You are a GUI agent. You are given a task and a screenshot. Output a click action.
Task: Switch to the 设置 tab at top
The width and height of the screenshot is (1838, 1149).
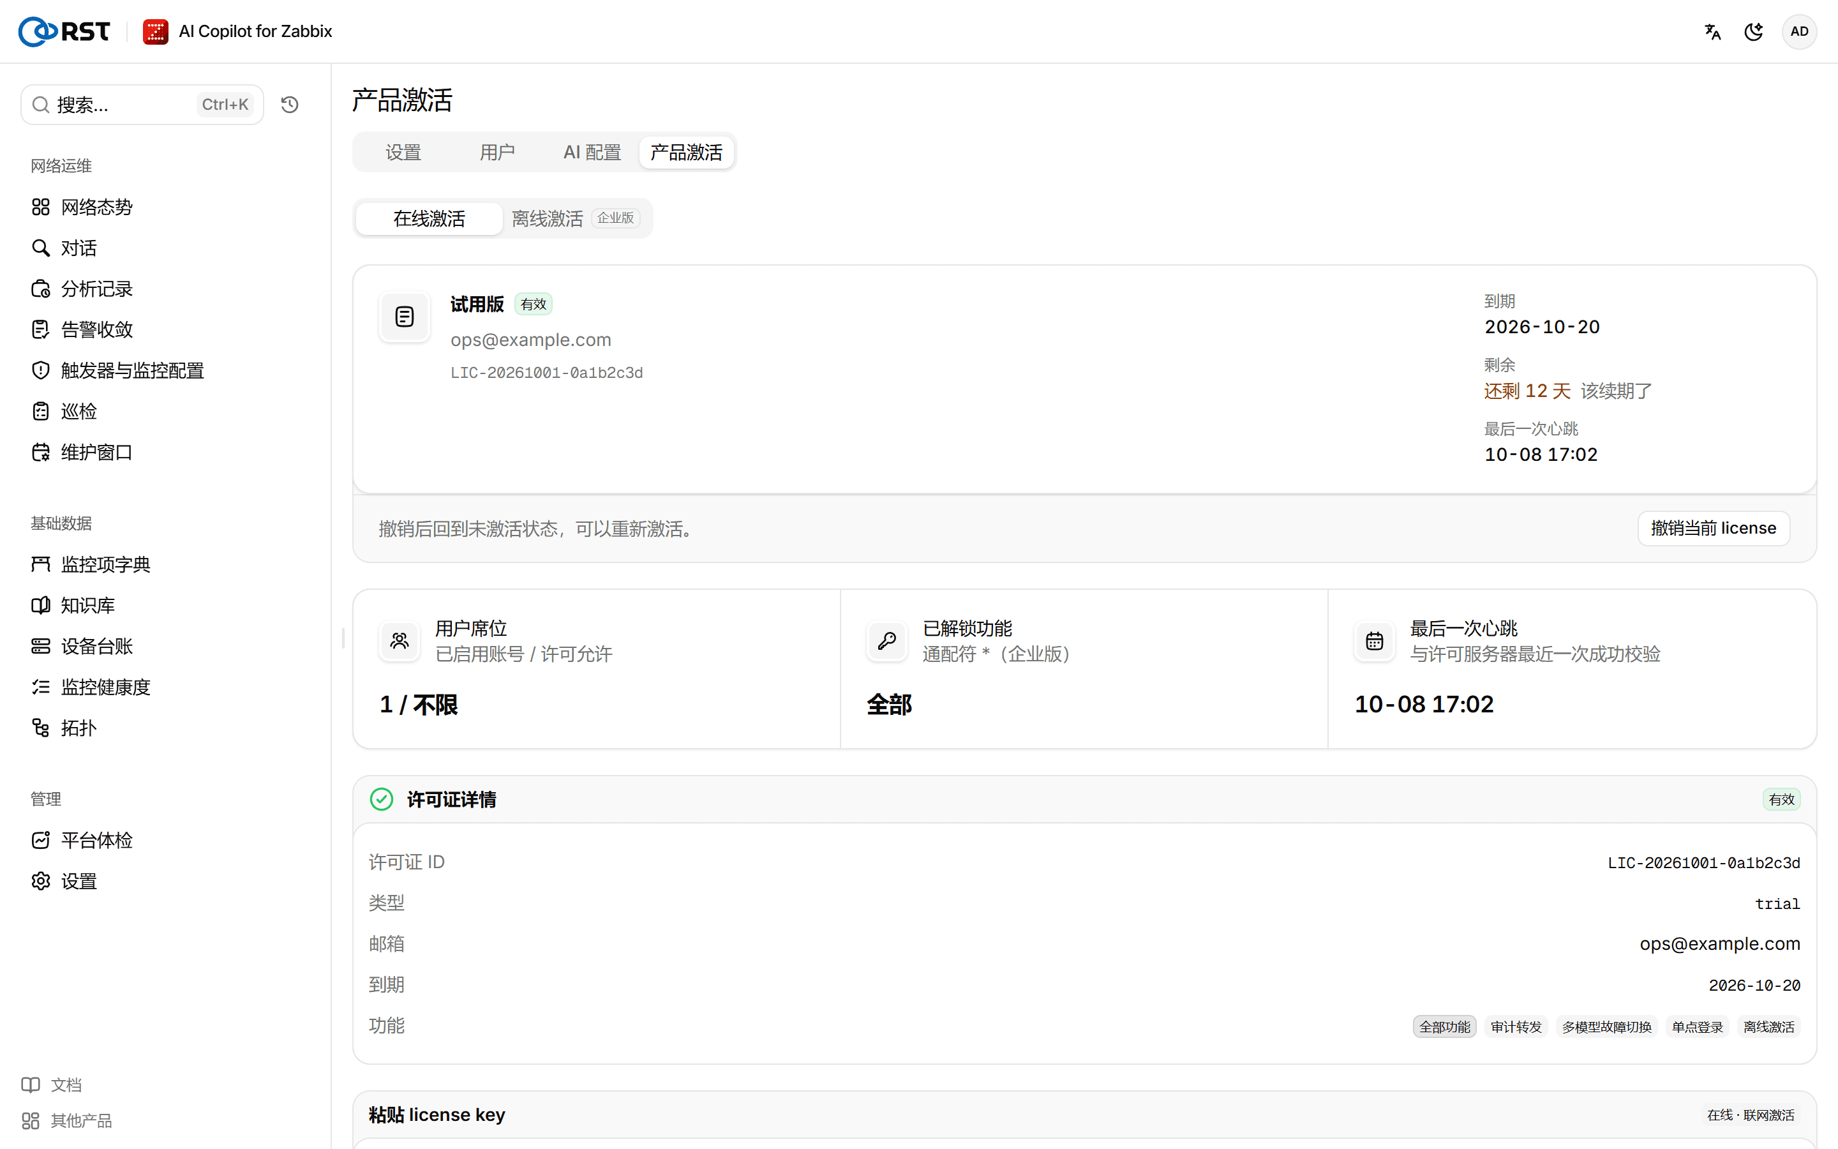[403, 152]
